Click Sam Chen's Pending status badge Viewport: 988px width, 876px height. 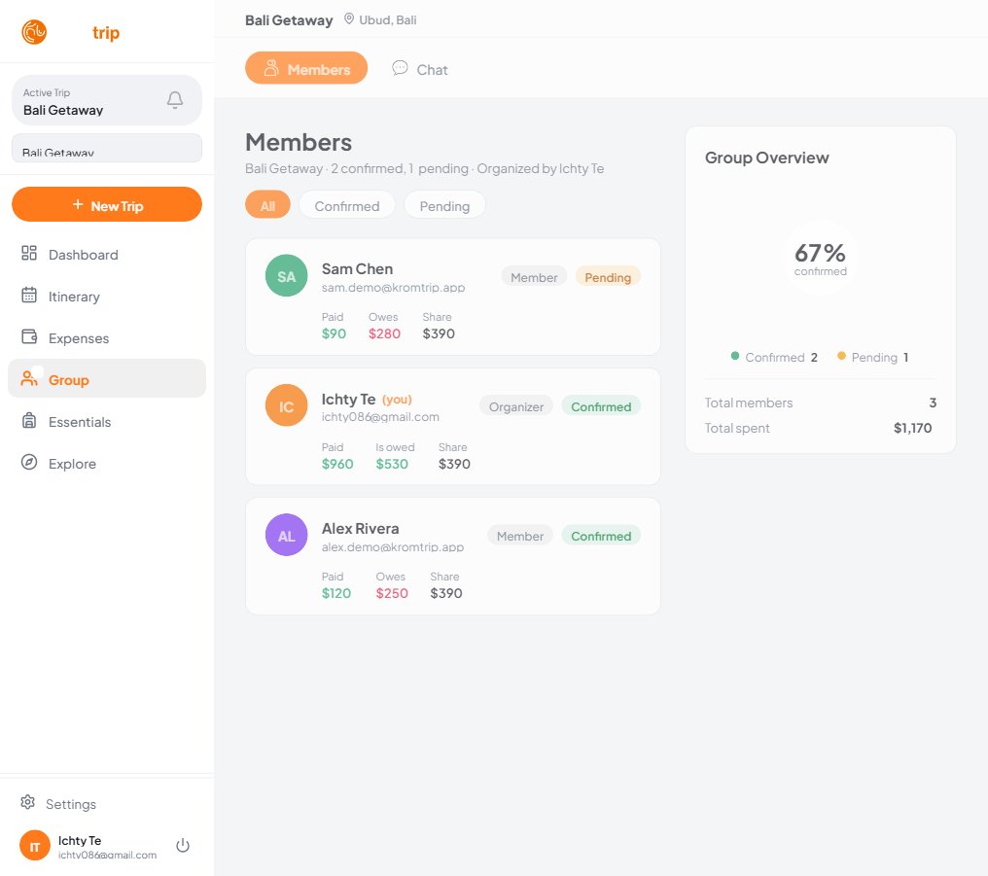pyautogui.click(x=608, y=277)
